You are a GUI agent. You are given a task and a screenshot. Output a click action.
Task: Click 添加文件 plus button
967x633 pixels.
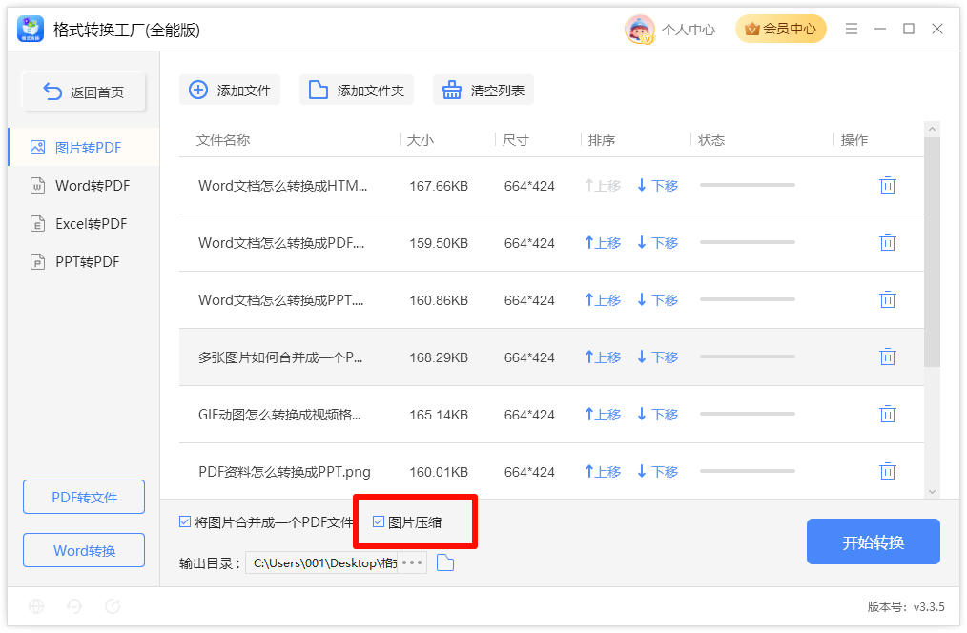pos(230,90)
